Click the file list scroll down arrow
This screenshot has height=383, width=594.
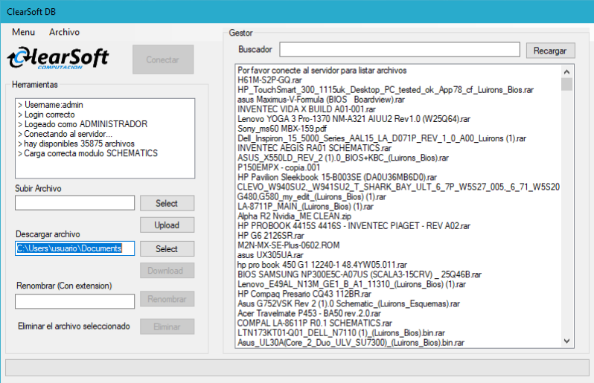(x=566, y=341)
